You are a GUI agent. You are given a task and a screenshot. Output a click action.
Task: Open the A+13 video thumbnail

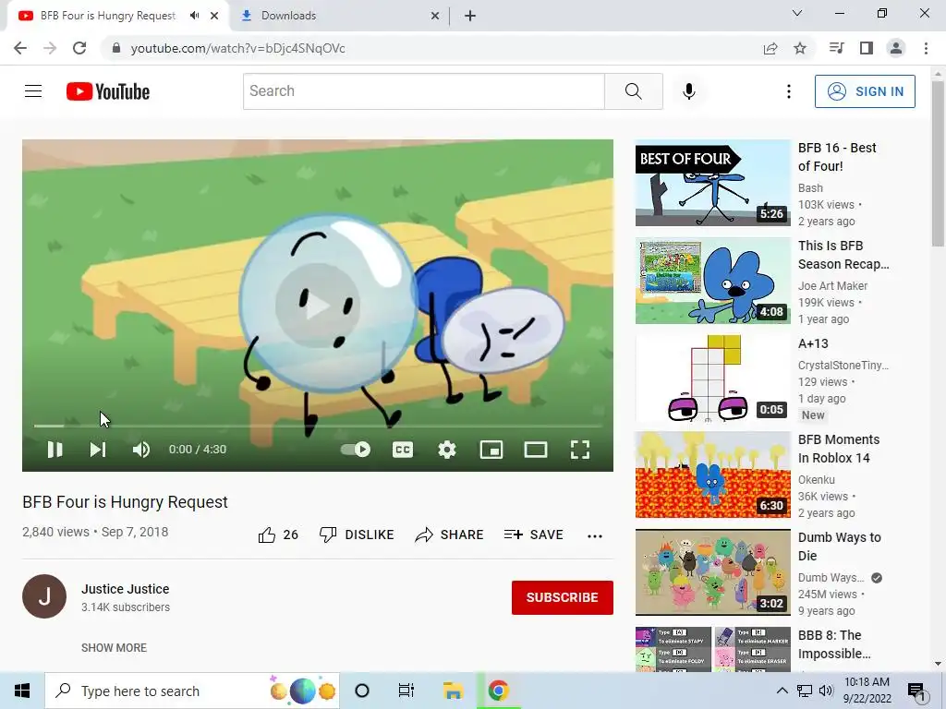[712, 378]
